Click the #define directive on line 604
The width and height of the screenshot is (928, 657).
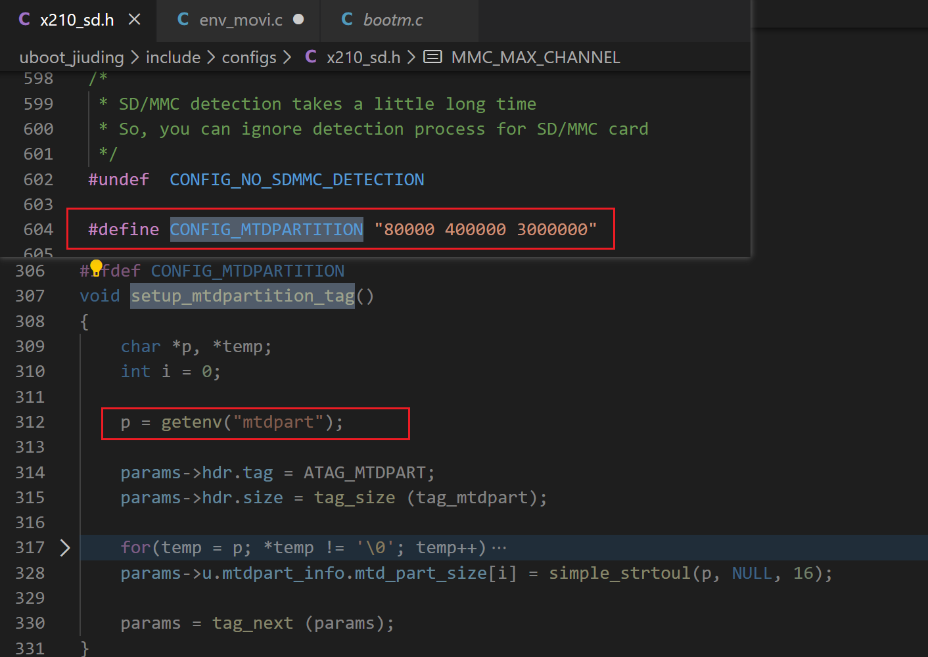[124, 229]
